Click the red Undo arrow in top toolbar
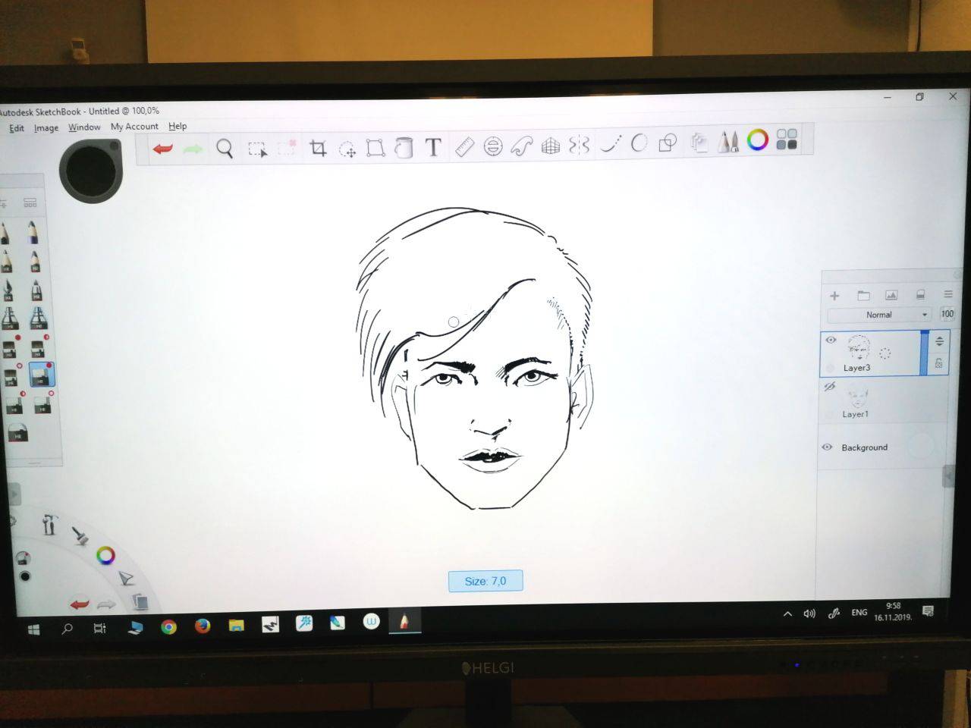971x728 pixels. point(162,149)
